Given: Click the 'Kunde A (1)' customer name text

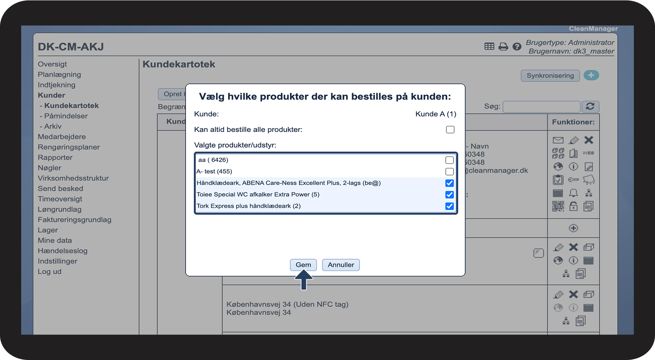Looking at the screenshot, I should coord(436,114).
